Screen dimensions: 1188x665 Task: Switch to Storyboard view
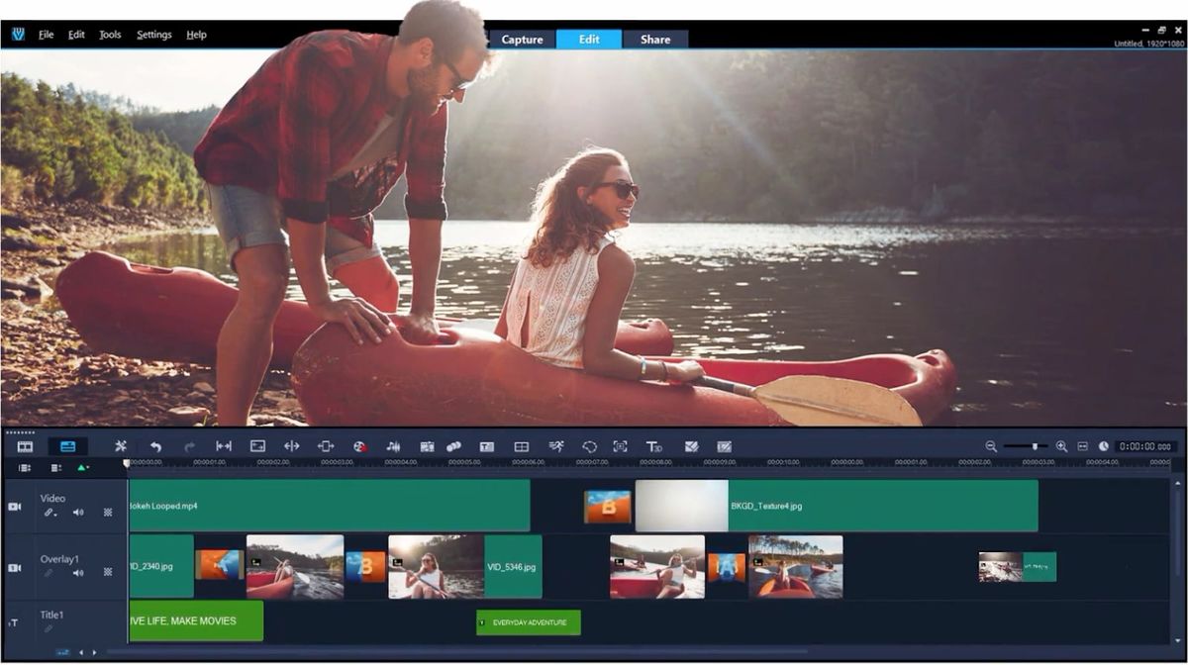[25, 447]
